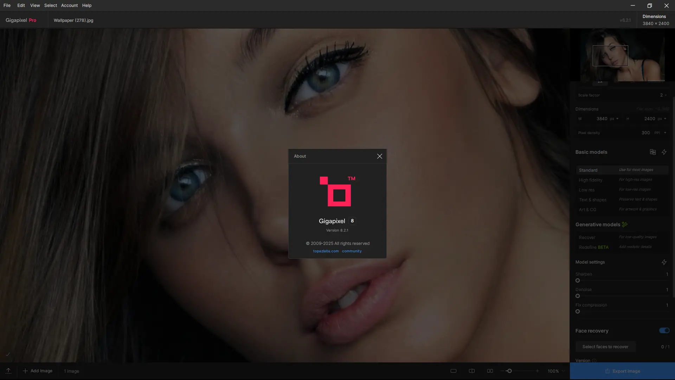
Task: Open the Account menu
Action: pos(69,6)
